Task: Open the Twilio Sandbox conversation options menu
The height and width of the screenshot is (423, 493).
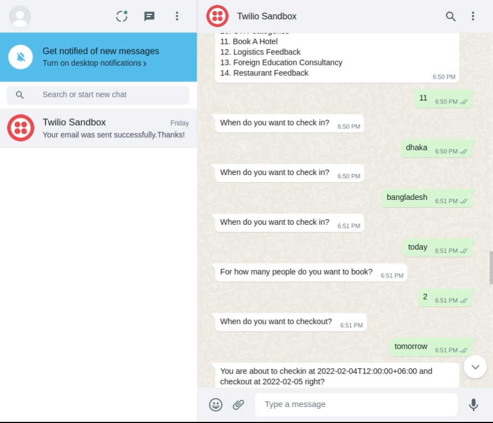Action: click(x=473, y=17)
